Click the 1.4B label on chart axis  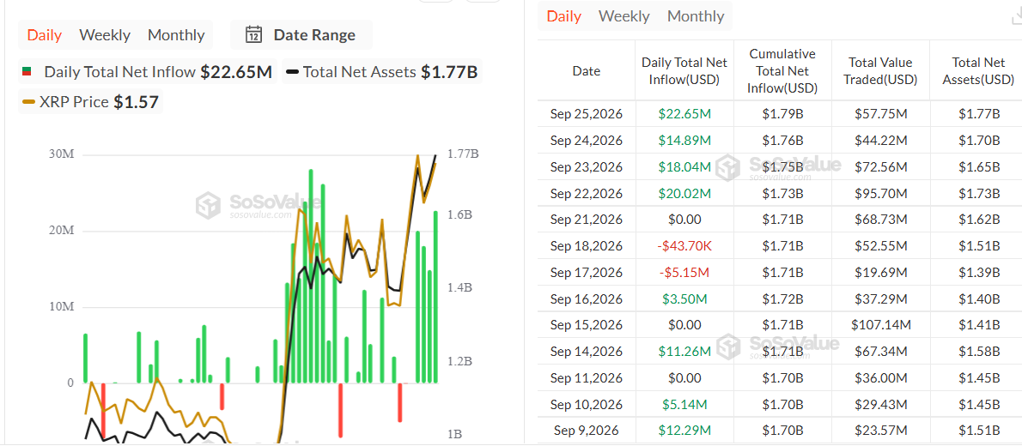461,288
